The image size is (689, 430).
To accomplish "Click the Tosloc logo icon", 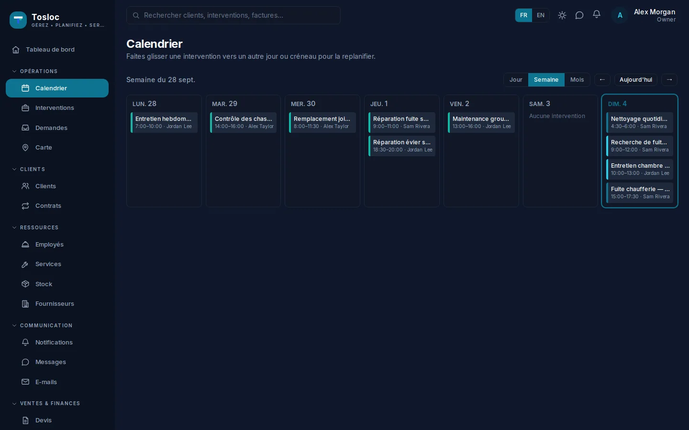I will pyautogui.click(x=18, y=20).
